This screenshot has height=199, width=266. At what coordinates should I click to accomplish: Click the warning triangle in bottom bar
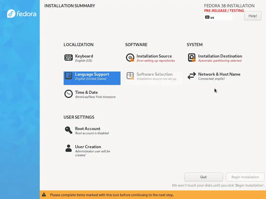pyautogui.click(x=44, y=195)
